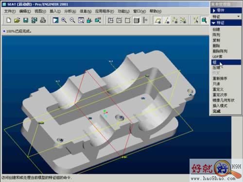The width and height of the screenshot is (243, 182).
Task: Click the Print icon in the toolbar
Action: [43, 20]
